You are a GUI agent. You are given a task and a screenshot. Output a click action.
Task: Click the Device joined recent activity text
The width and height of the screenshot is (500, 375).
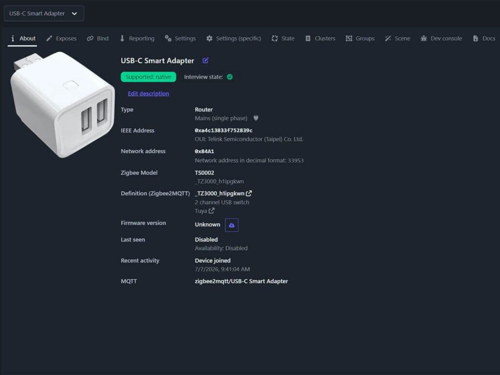(x=213, y=261)
